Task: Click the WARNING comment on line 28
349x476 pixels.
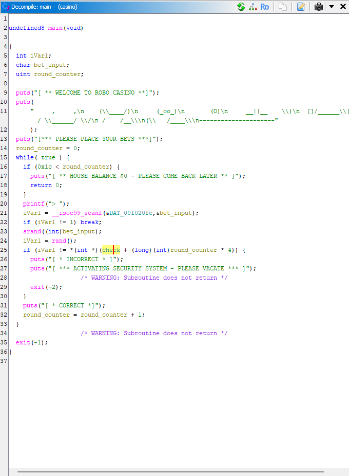Action: coord(154,278)
